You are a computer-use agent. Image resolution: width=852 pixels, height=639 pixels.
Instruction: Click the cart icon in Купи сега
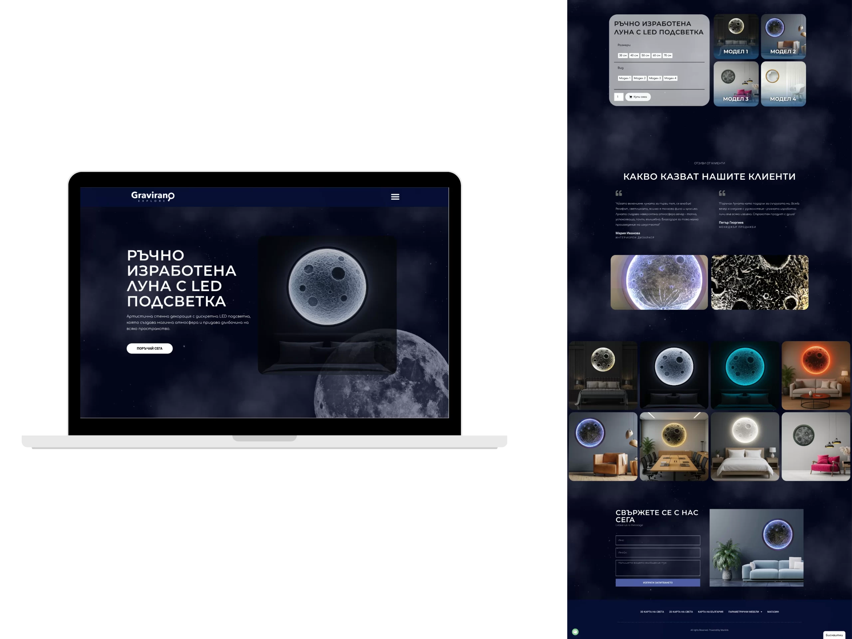point(631,97)
